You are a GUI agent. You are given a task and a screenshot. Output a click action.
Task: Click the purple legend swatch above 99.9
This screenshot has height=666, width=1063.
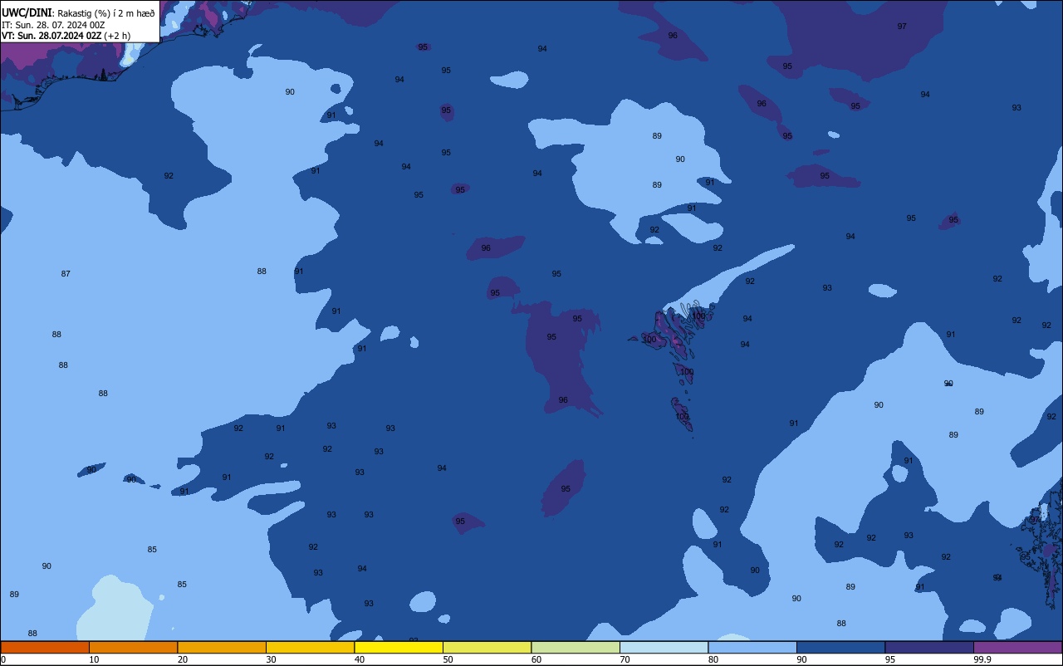click(1017, 647)
